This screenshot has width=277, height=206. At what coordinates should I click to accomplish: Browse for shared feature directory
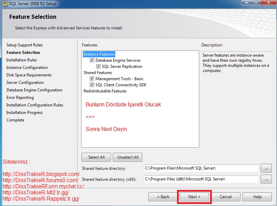pos(266,168)
